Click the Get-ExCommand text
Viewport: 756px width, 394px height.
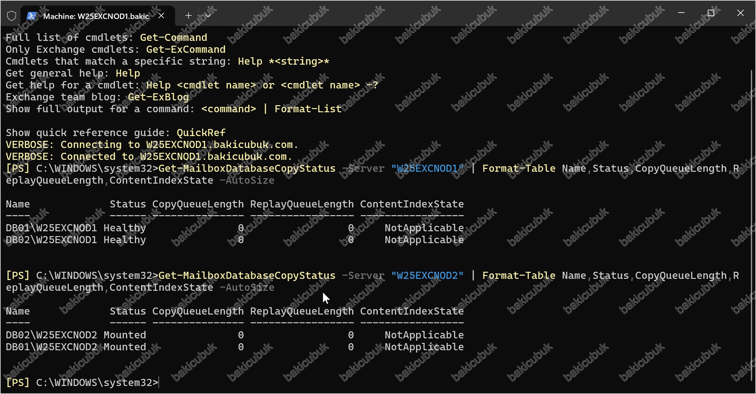point(186,49)
